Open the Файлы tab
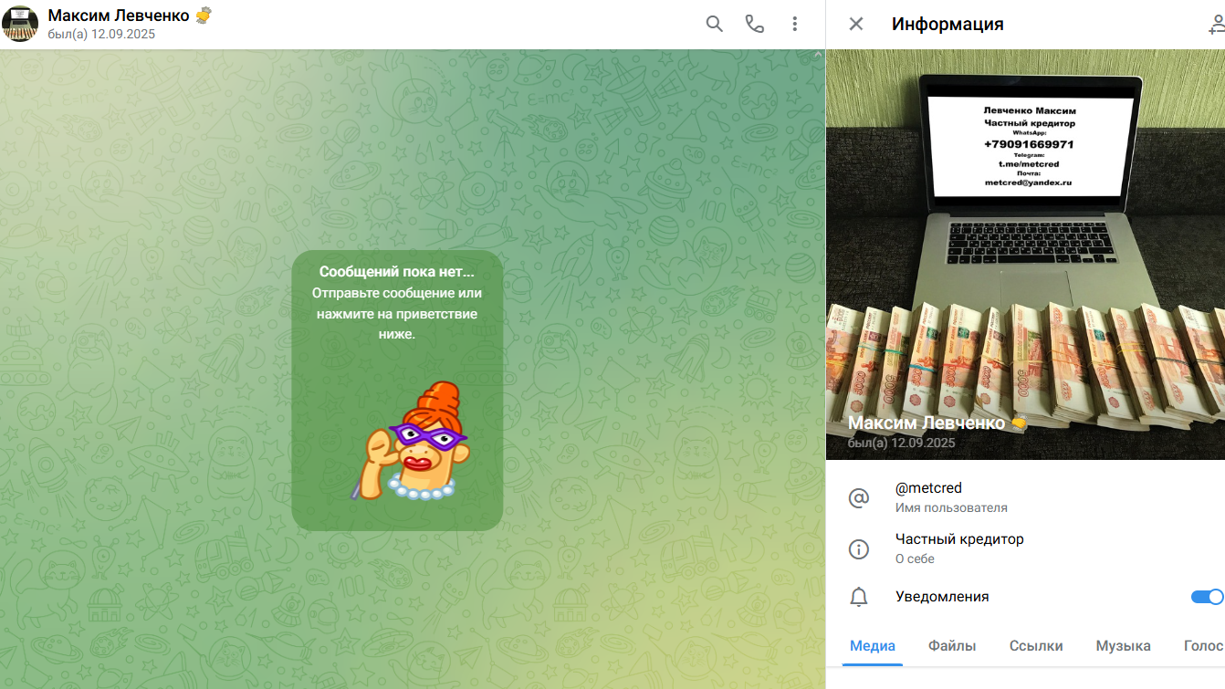Screen dimensions: 1225x689 click(x=952, y=646)
